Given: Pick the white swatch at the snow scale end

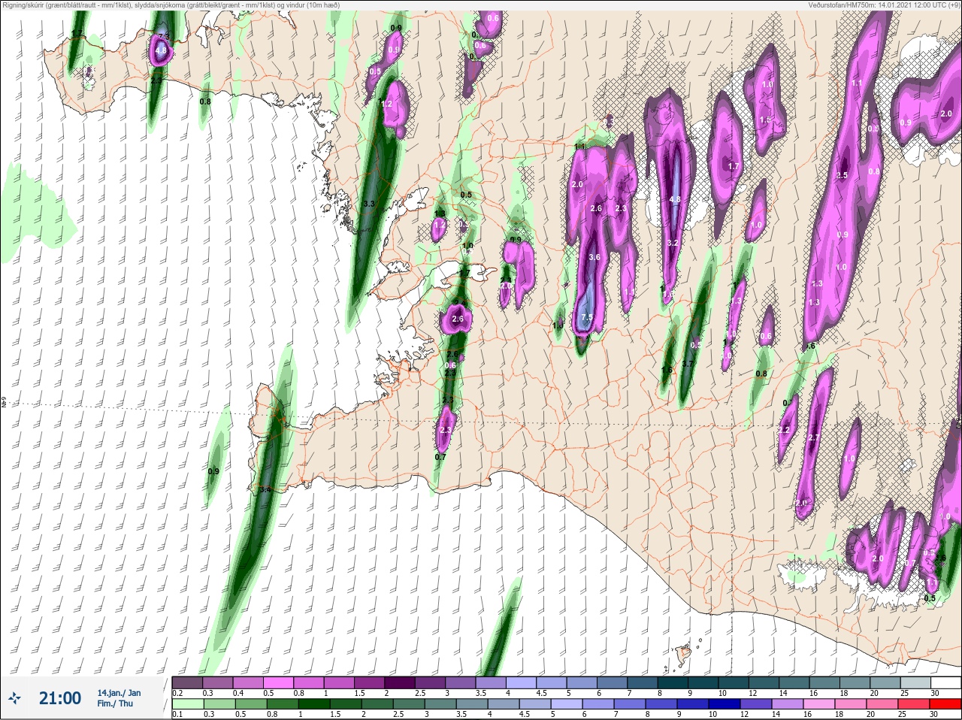Looking at the screenshot, I should 945,682.
